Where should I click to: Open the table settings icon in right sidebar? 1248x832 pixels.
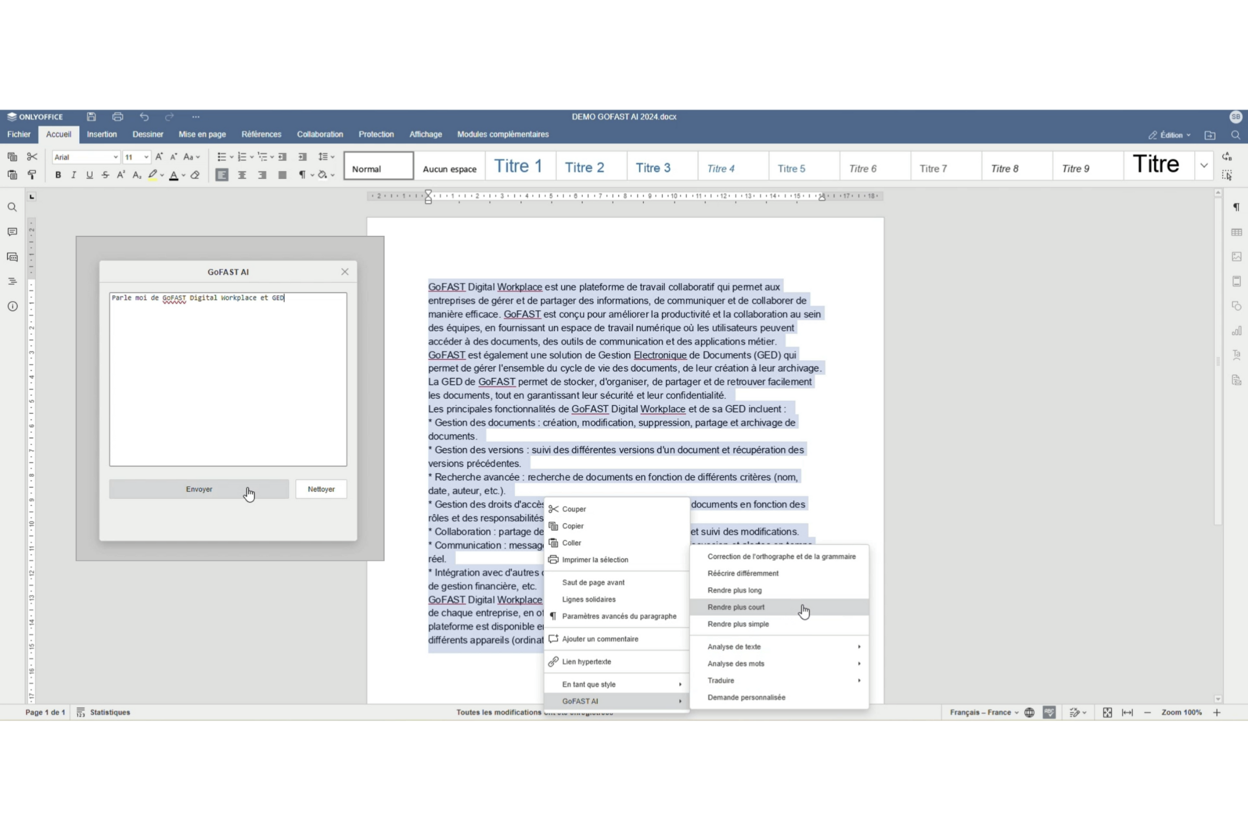1236,232
